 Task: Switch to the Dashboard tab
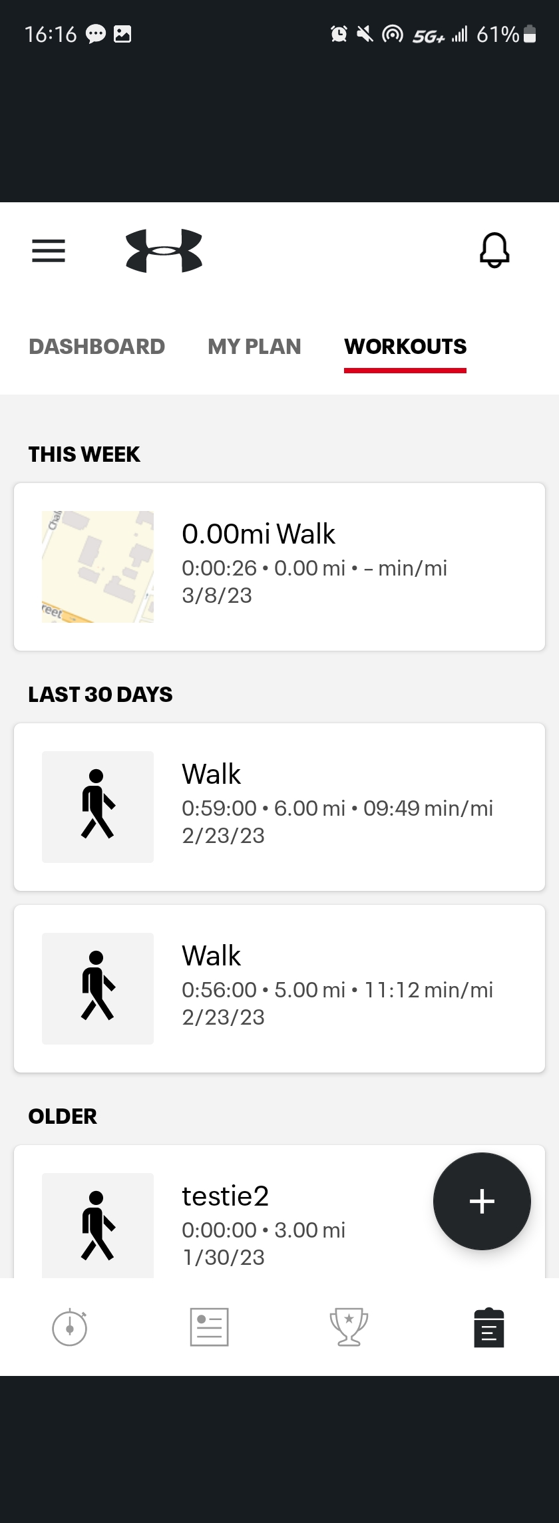coord(97,347)
